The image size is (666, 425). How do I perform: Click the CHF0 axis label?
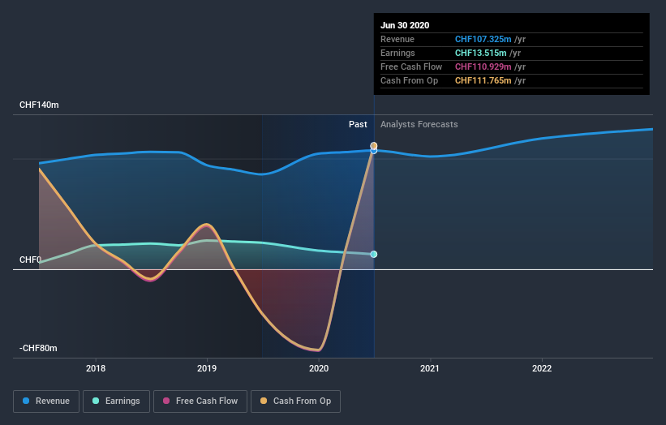30,260
